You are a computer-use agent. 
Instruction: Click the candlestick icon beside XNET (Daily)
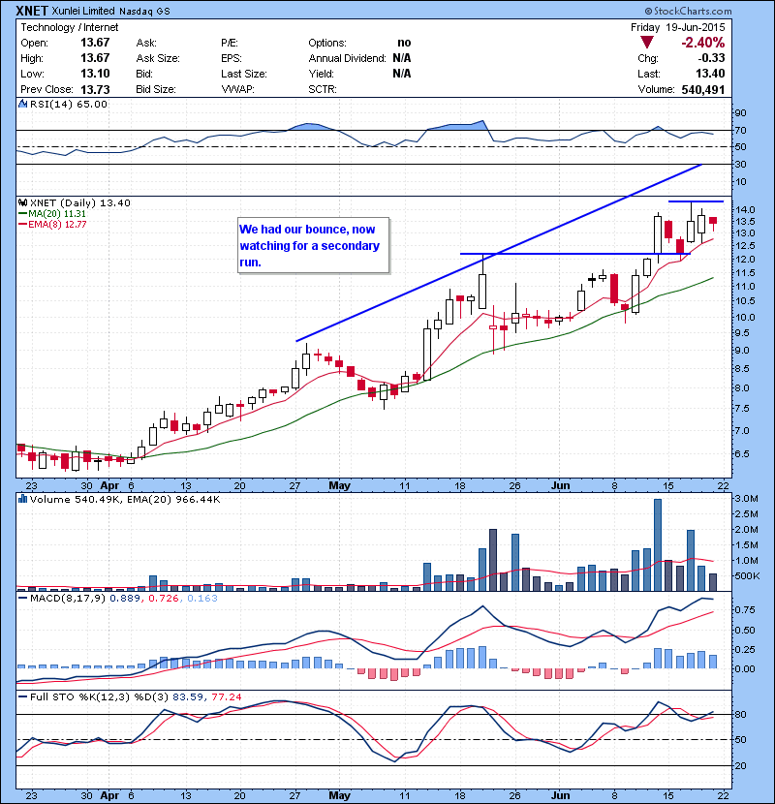(x=22, y=203)
